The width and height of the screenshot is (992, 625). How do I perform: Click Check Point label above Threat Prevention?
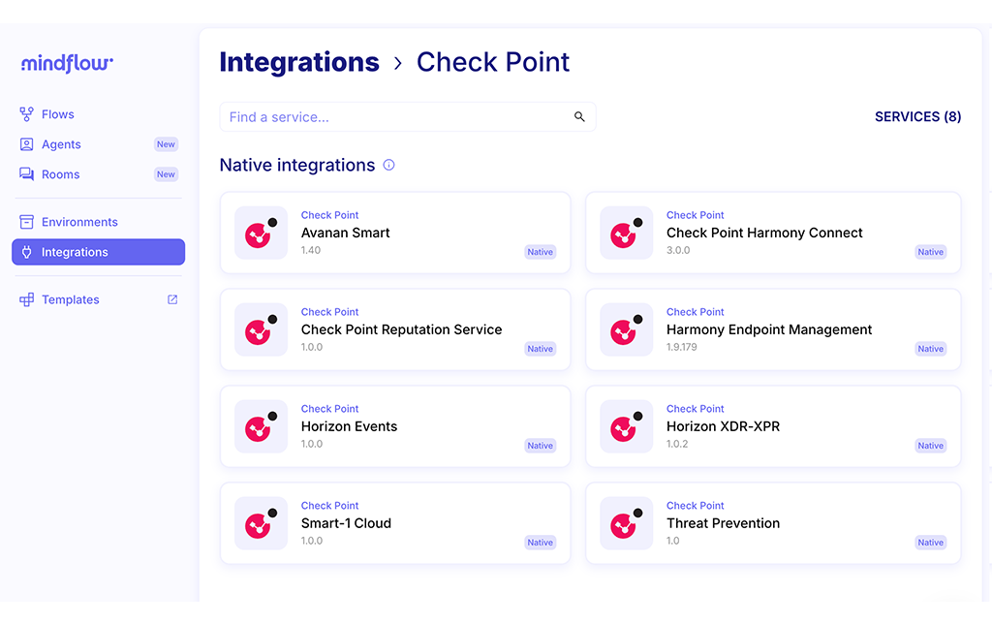696,506
